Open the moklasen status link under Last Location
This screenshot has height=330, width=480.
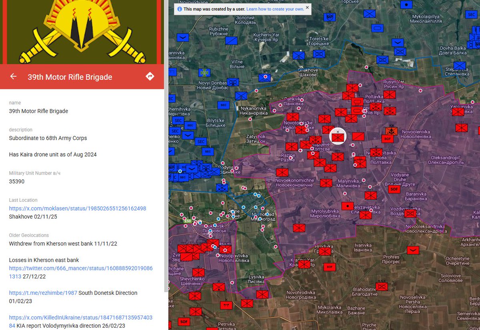coord(78,209)
